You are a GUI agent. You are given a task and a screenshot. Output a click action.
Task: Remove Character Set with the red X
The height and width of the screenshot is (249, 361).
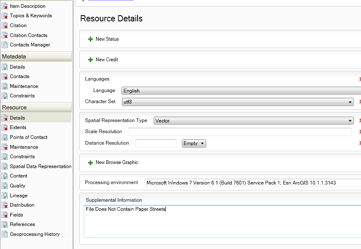pos(360,101)
